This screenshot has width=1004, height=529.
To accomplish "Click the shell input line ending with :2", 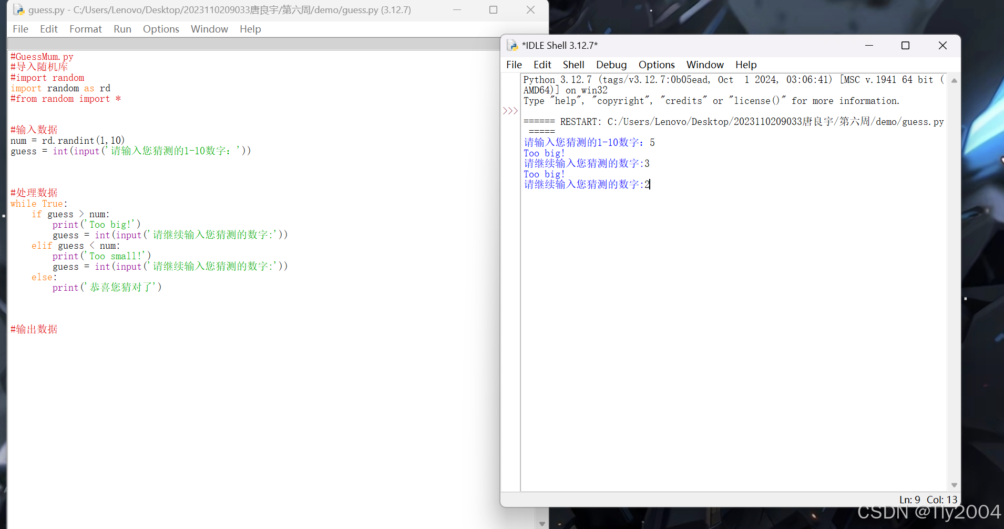I will [587, 184].
